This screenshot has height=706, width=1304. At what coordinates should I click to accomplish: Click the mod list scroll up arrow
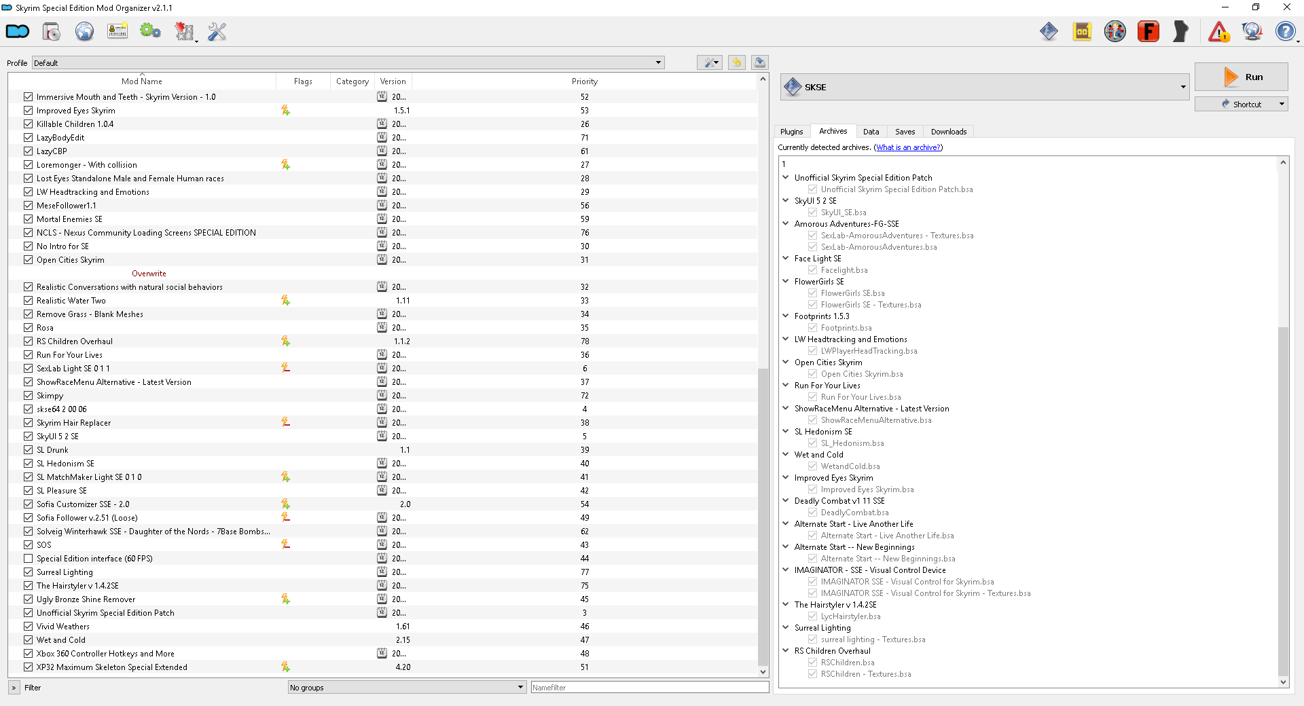click(763, 79)
